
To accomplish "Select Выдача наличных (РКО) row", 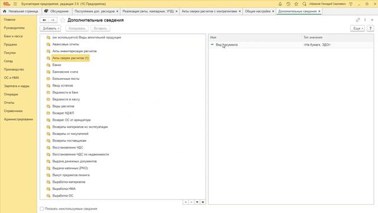I will click(70, 168).
